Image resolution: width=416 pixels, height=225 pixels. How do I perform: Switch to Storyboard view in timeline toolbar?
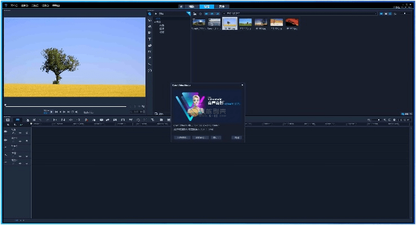(8, 120)
